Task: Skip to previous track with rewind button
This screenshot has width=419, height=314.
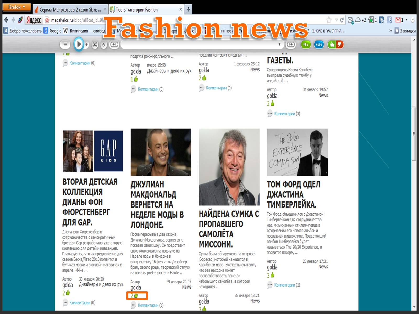Action: (x=114, y=44)
